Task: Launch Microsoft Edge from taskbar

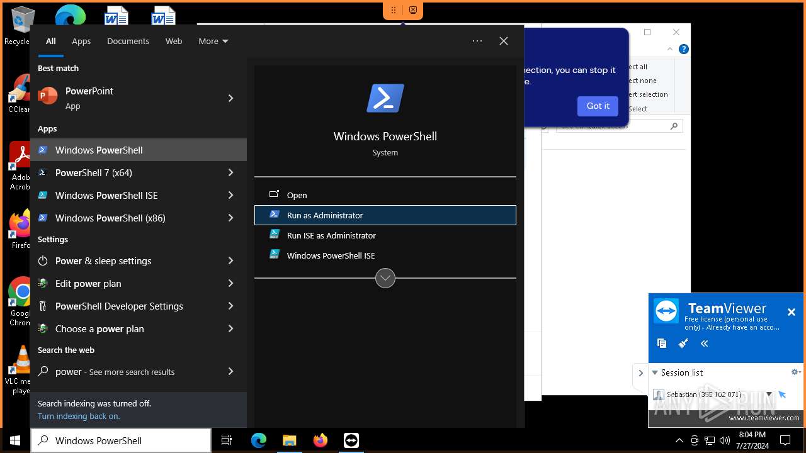Action: pos(259,440)
